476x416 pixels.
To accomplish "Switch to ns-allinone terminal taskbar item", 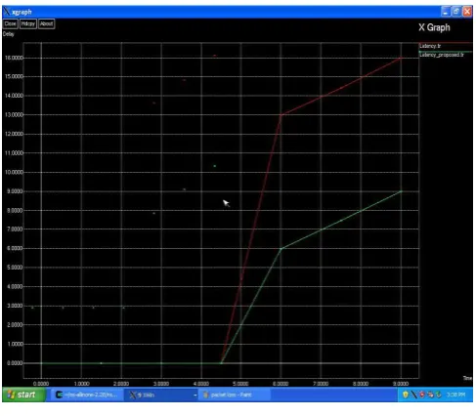I will (87, 395).
